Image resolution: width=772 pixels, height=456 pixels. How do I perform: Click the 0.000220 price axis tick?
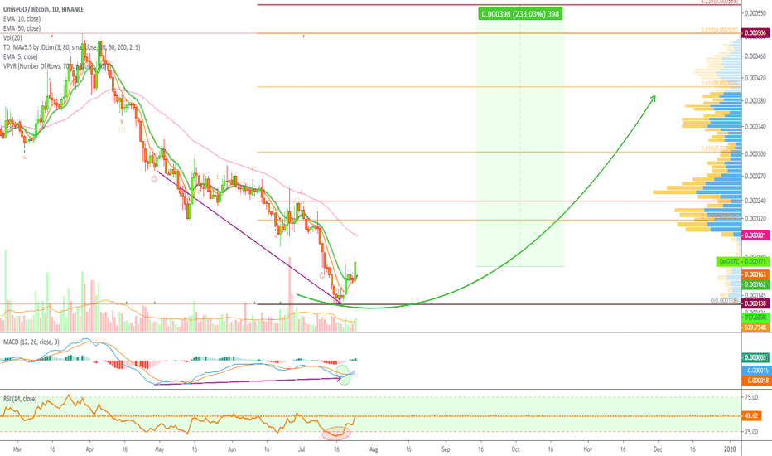(755, 218)
